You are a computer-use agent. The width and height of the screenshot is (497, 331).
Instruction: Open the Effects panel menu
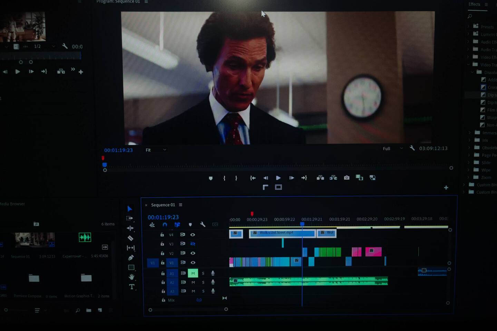tap(486, 4)
